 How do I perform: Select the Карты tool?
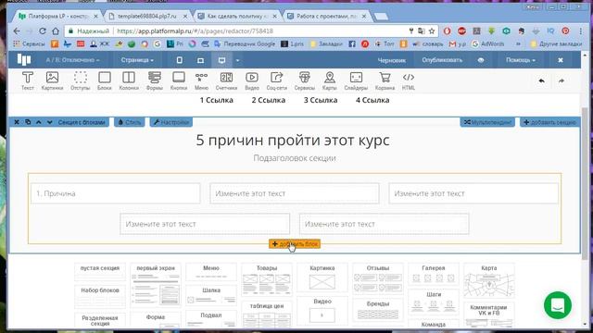click(330, 80)
